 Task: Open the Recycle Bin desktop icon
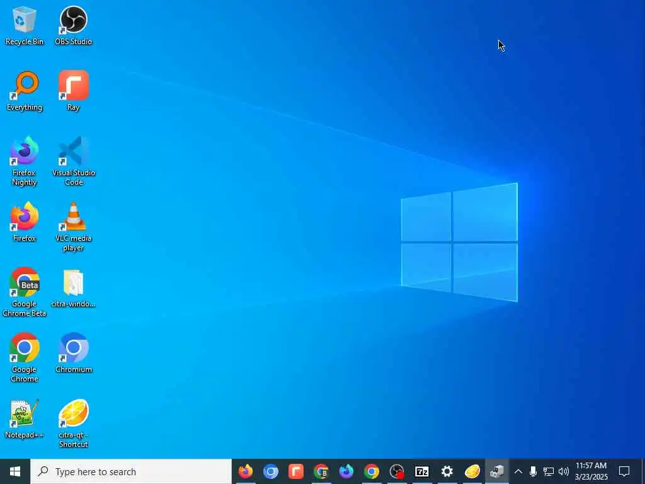[x=25, y=25]
